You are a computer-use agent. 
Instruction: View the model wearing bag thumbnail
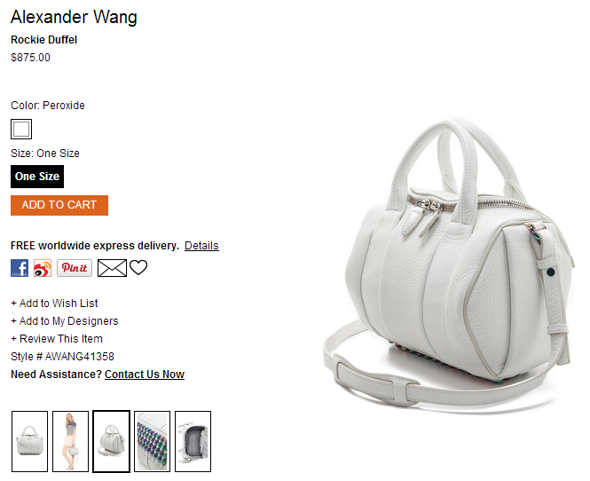(70, 441)
